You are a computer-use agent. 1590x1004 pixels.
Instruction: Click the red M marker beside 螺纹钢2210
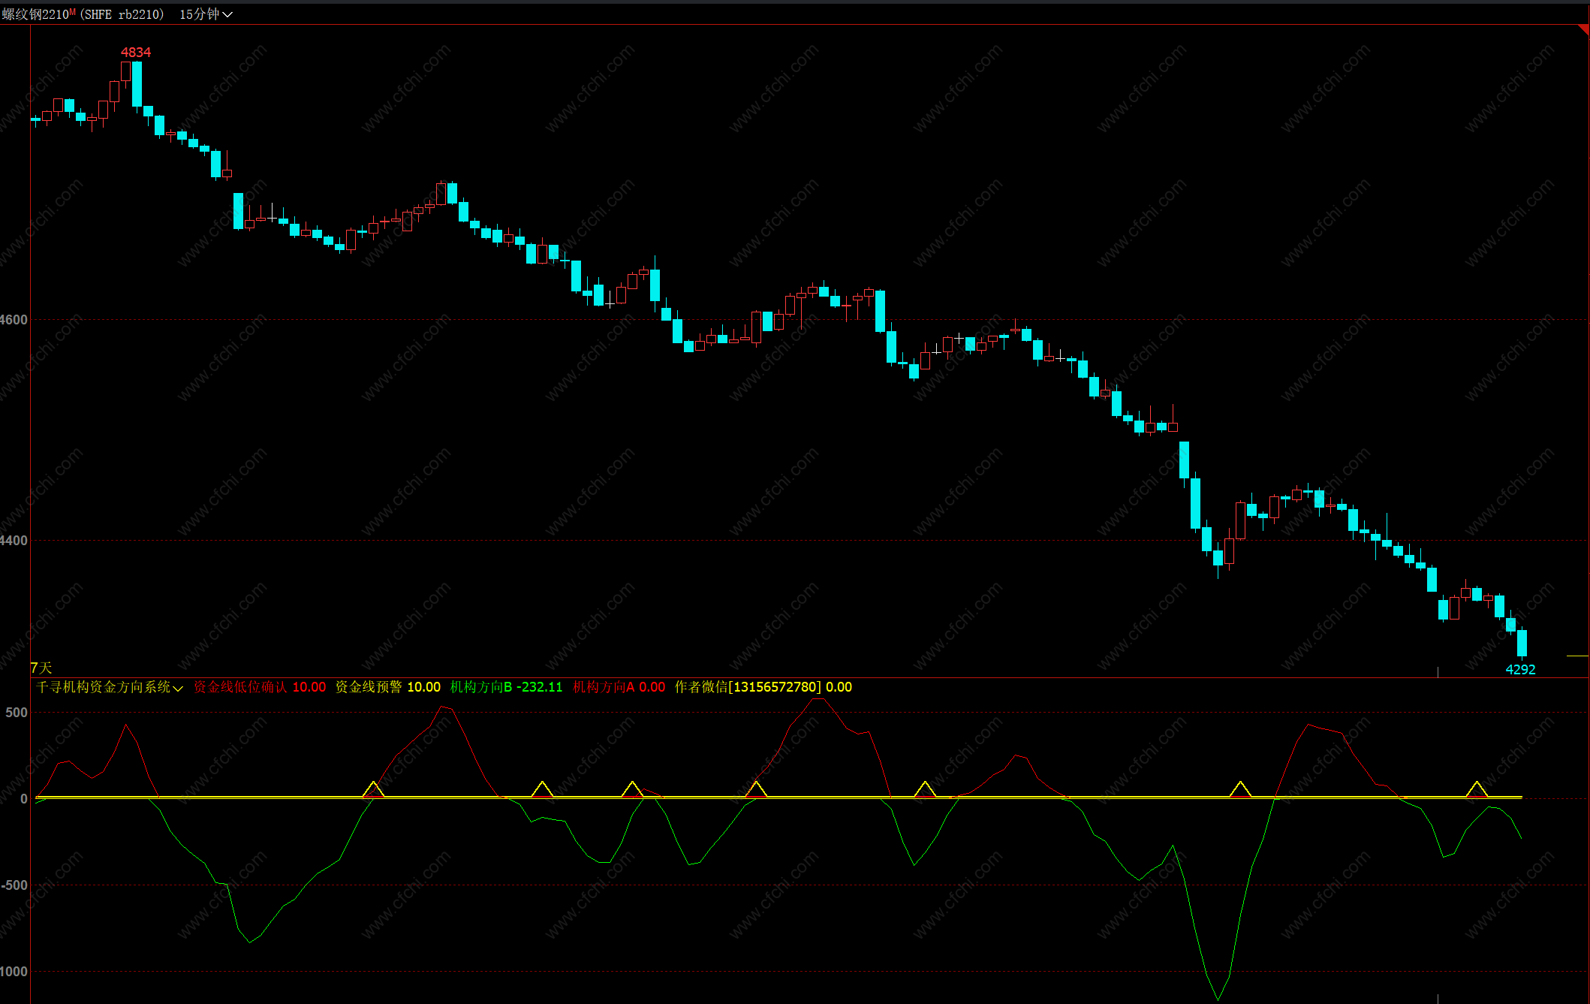click(73, 12)
